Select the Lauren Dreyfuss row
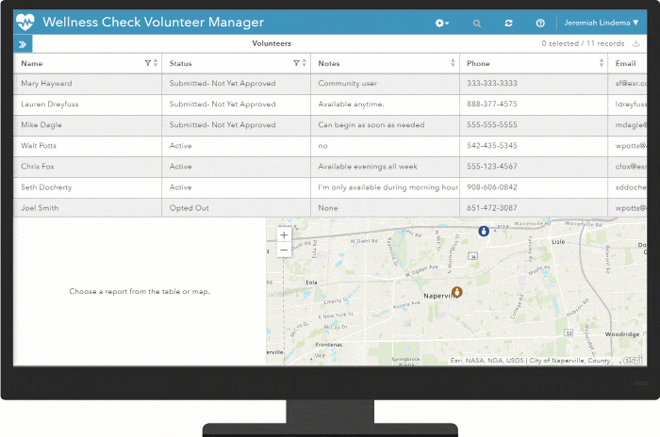 [x=330, y=105]
